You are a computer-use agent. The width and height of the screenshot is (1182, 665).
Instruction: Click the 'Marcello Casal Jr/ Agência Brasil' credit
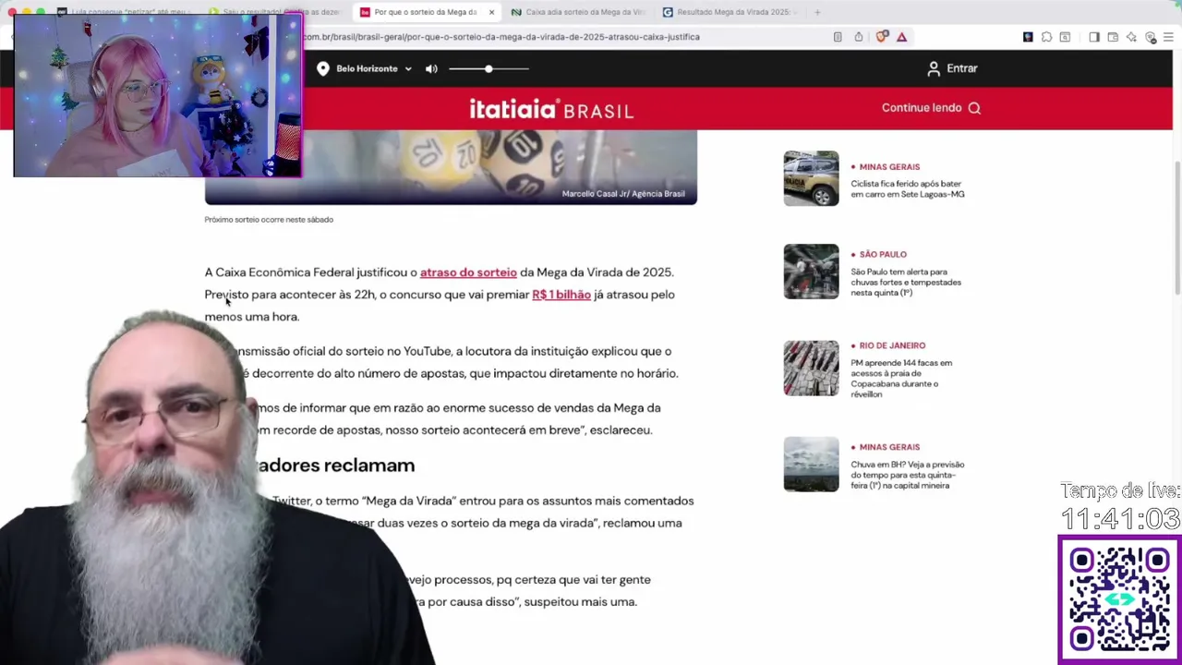pyautogui.click(x=623, y=194)
